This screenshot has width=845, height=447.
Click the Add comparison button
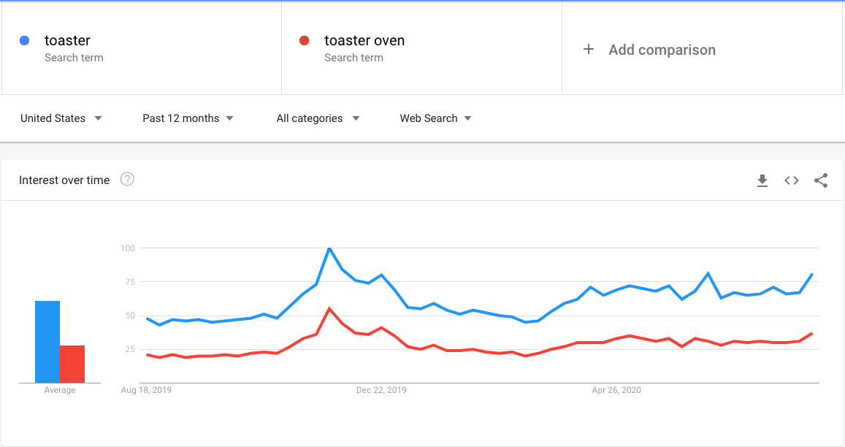click(x=661, y=50)
